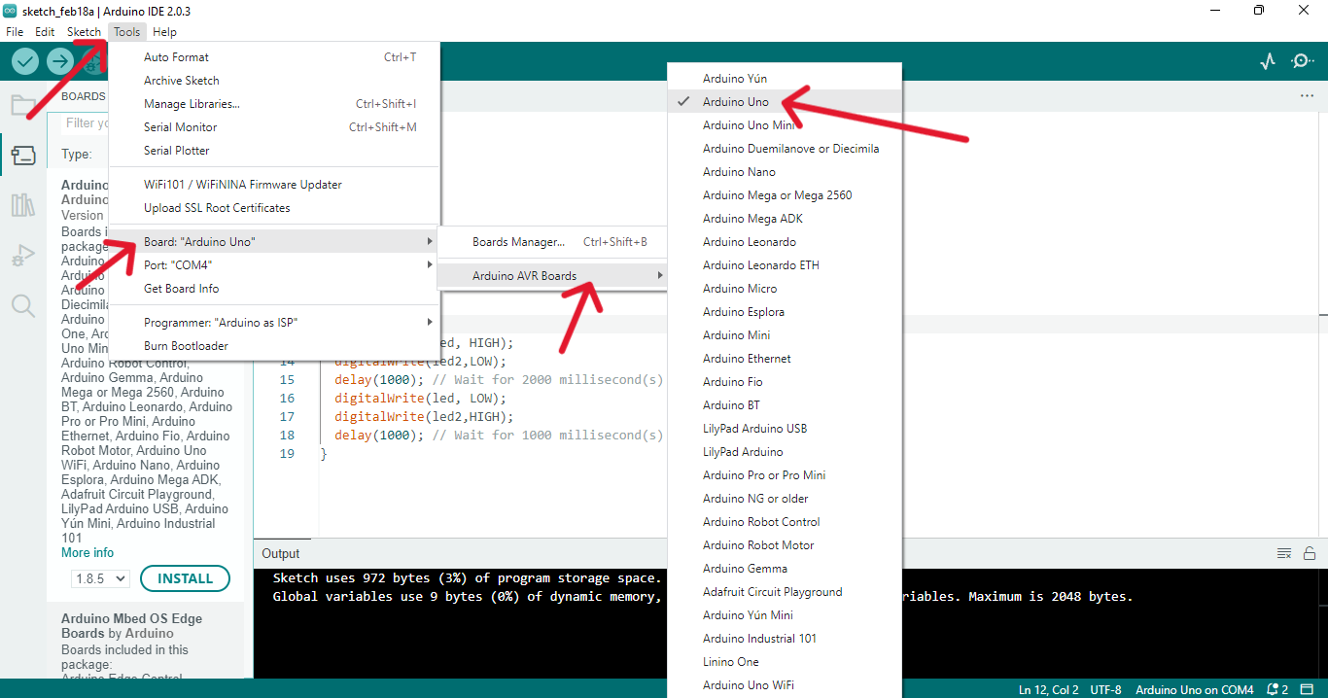
Task: Select Arduino Mega ADK board
Action: pyautogui.click(x=785, y=219)
